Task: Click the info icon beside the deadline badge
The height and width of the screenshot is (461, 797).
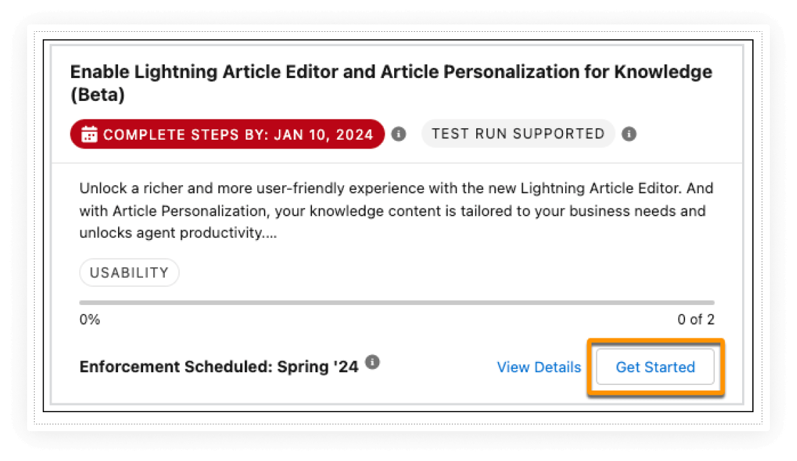Action: [398, 134]
